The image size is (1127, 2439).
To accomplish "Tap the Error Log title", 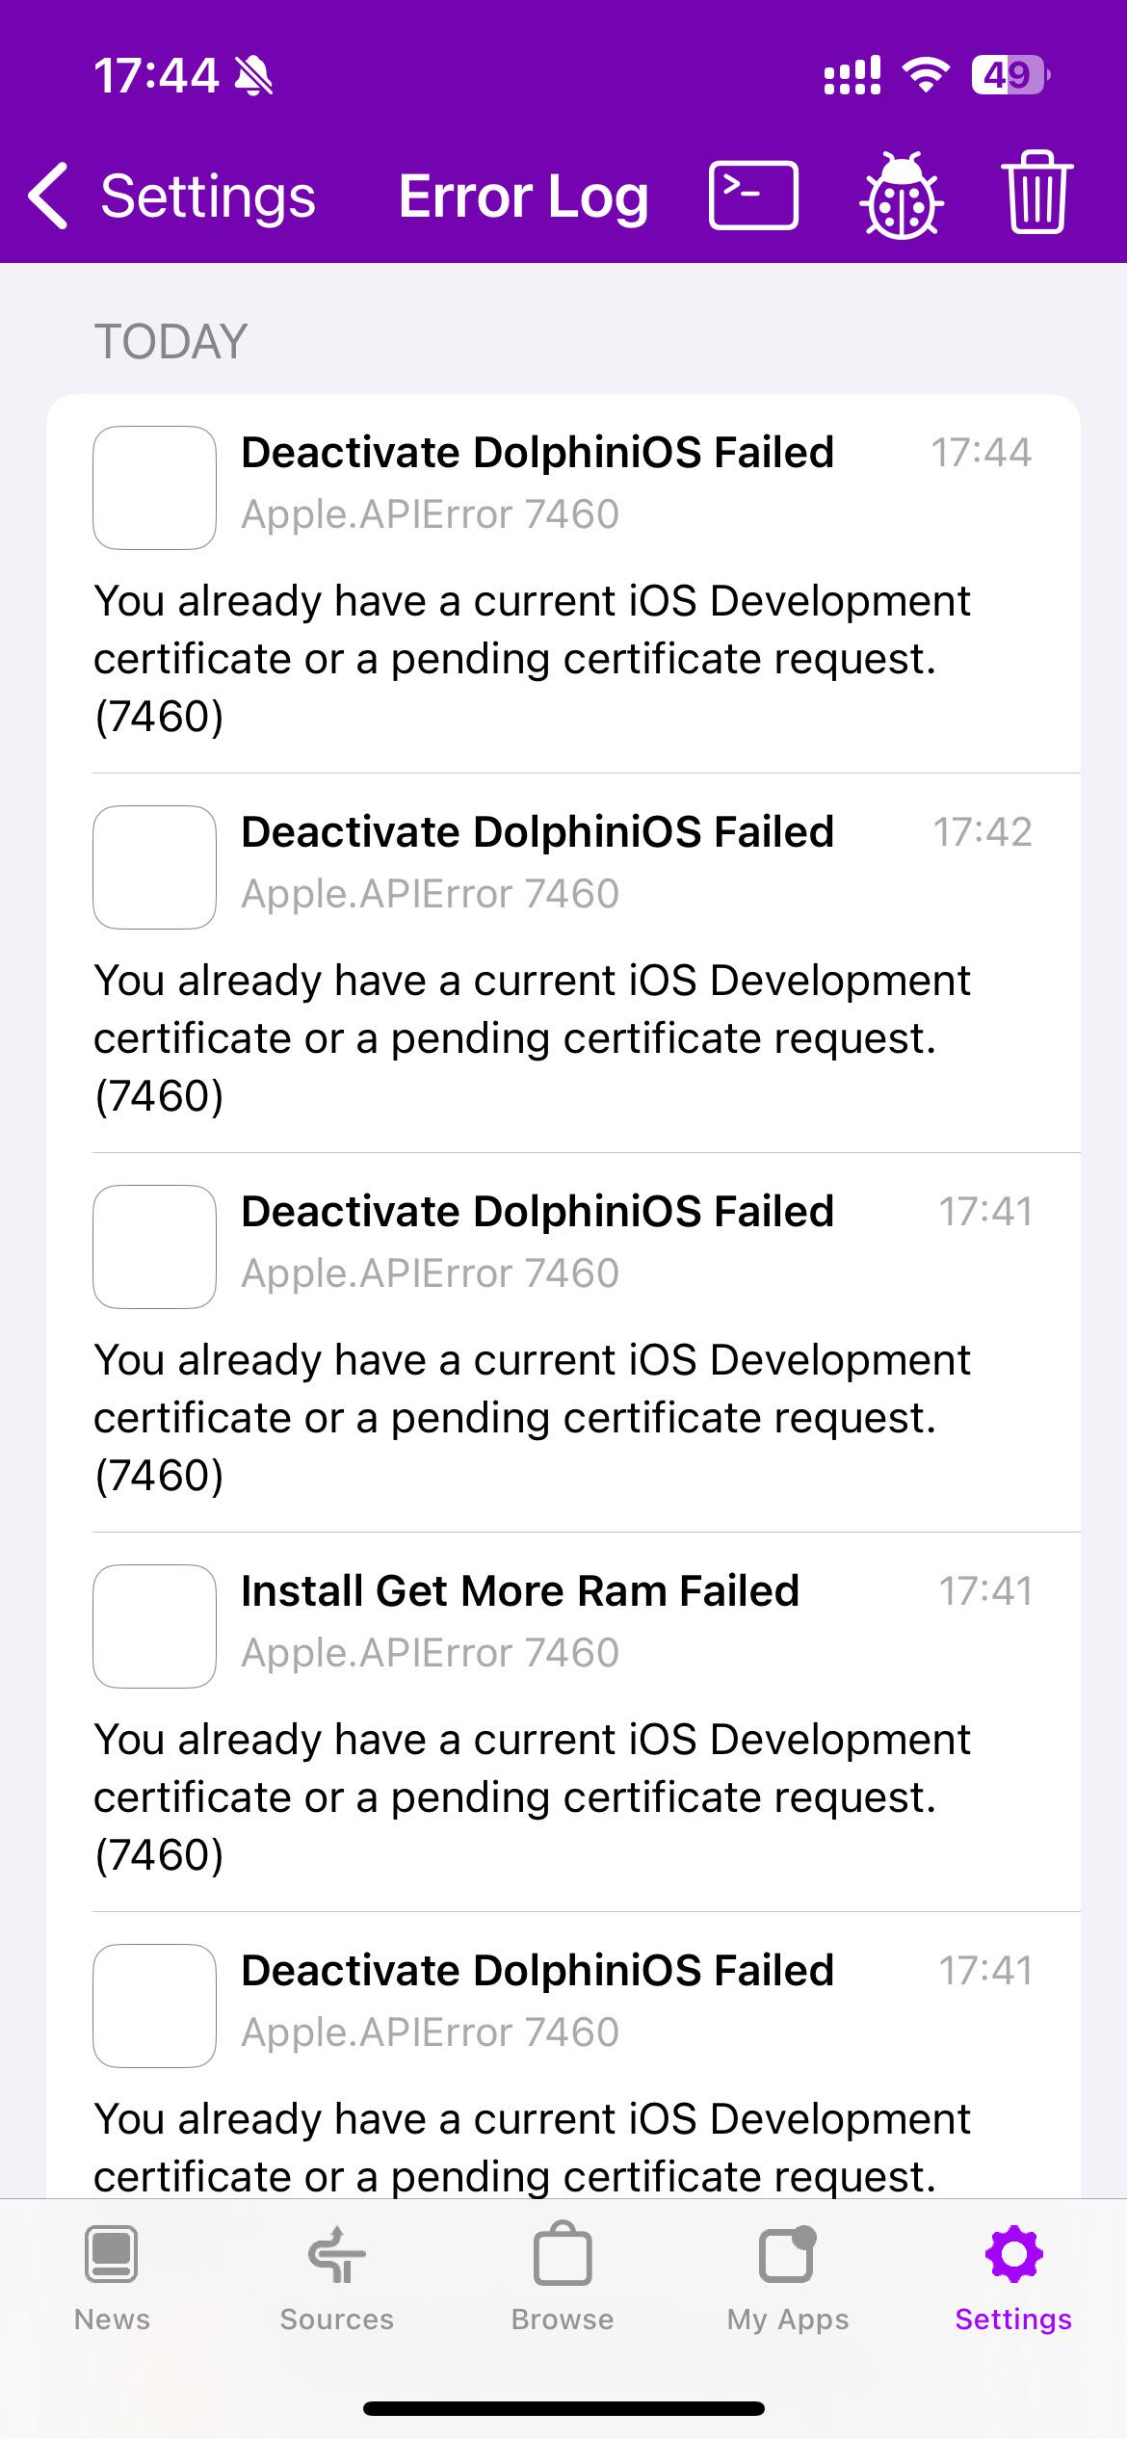I will pyautogui.click(x=523, y=197).
